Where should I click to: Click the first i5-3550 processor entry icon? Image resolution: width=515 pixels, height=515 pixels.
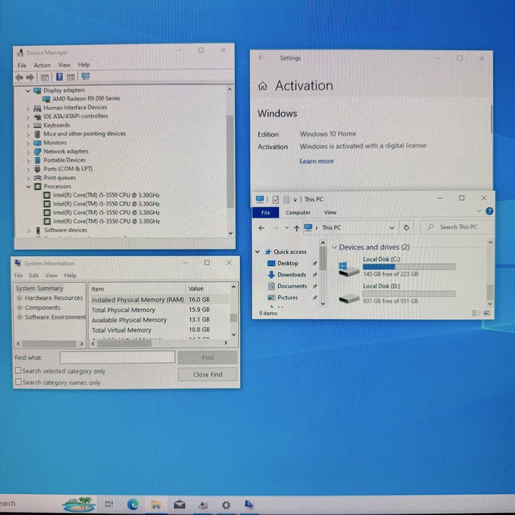(47, 195)
